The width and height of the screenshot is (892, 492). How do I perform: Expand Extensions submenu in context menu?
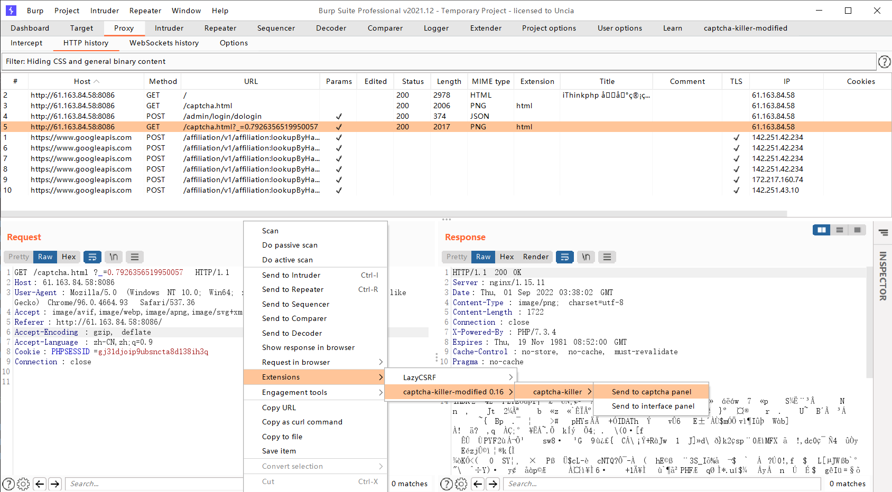pyautogui.click(x=315, y=377)
